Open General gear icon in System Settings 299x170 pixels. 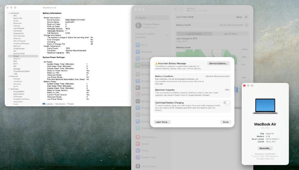[138, 74]
